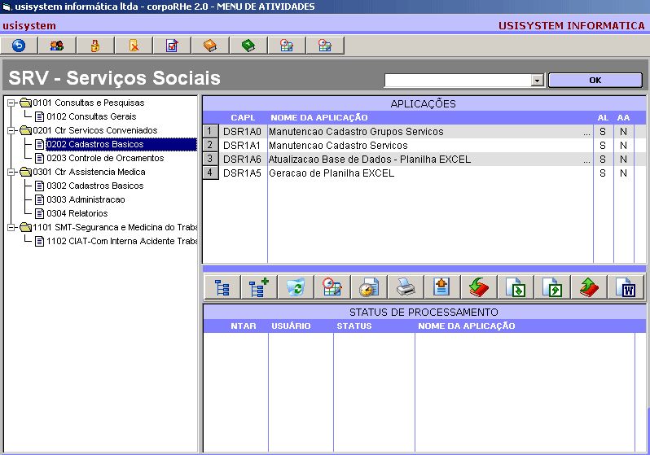Select 0304 Relatorios tree item
The height and width of the screenshot is (455, 650).
[x=77, y=213]
